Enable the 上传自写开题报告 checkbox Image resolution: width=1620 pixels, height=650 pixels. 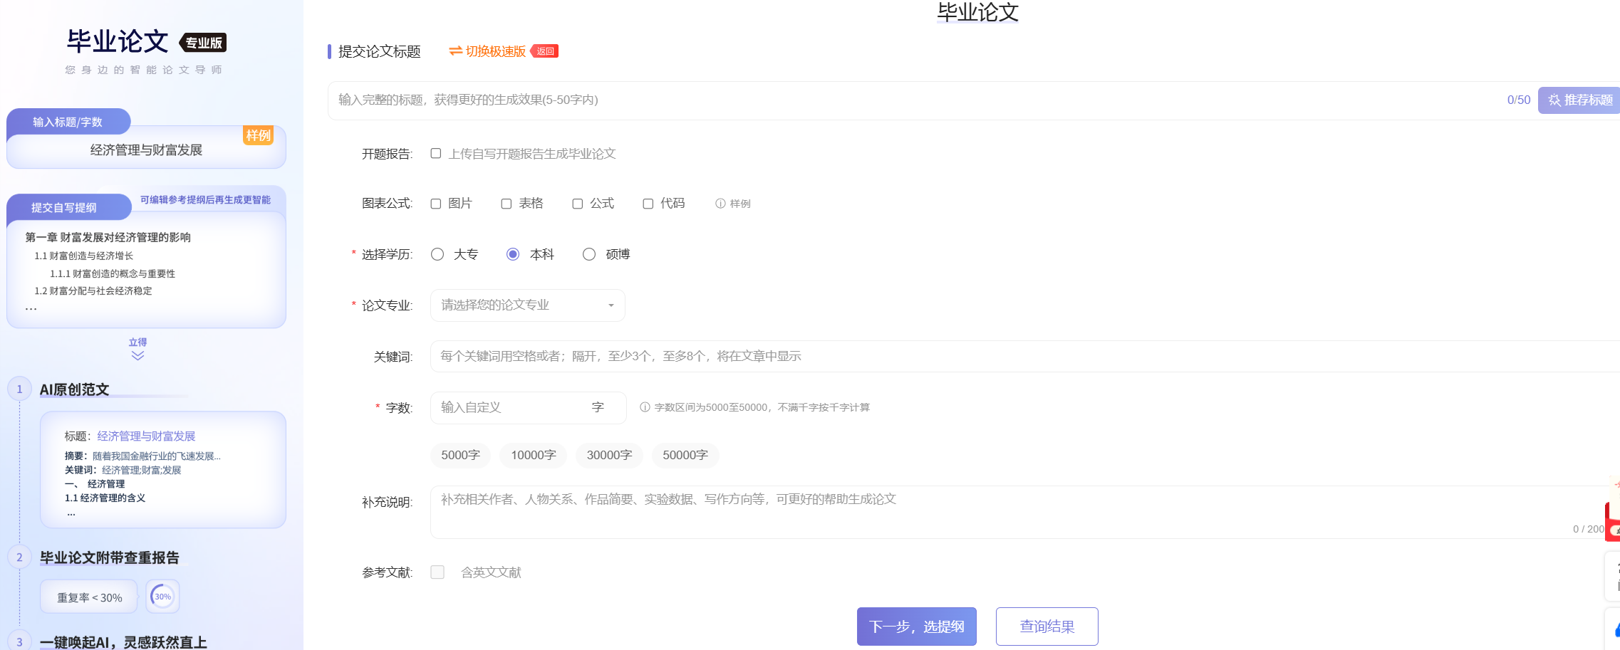pos(436,154)
